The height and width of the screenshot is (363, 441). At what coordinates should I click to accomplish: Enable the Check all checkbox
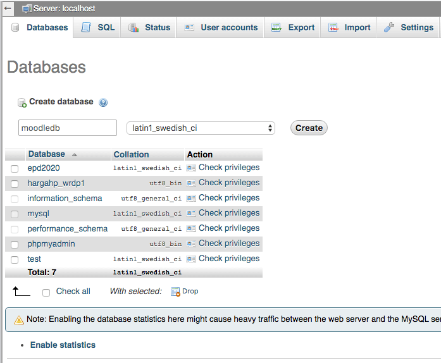(46, 292)
